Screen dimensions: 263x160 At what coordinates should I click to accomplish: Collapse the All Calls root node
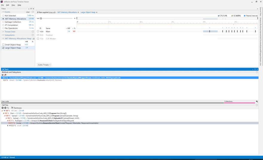2,111
